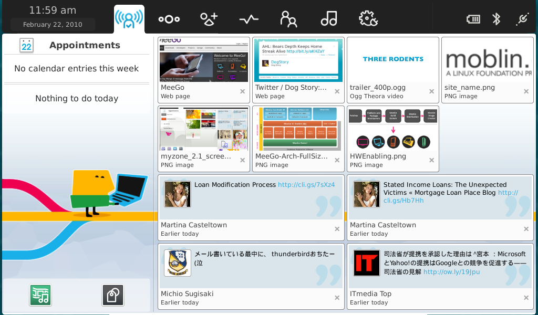Click Michio Sugisaki's Blue Angels avatar
The width and height of the screenshot is (538, 315).
point(178,263)
